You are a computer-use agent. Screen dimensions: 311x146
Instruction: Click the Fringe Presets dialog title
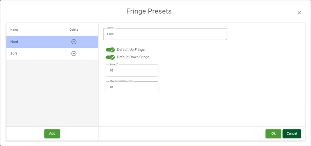click(149, 11)
